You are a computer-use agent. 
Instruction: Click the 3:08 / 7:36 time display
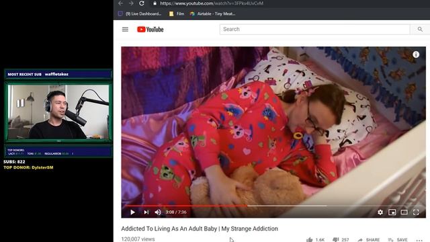(176, 212)
